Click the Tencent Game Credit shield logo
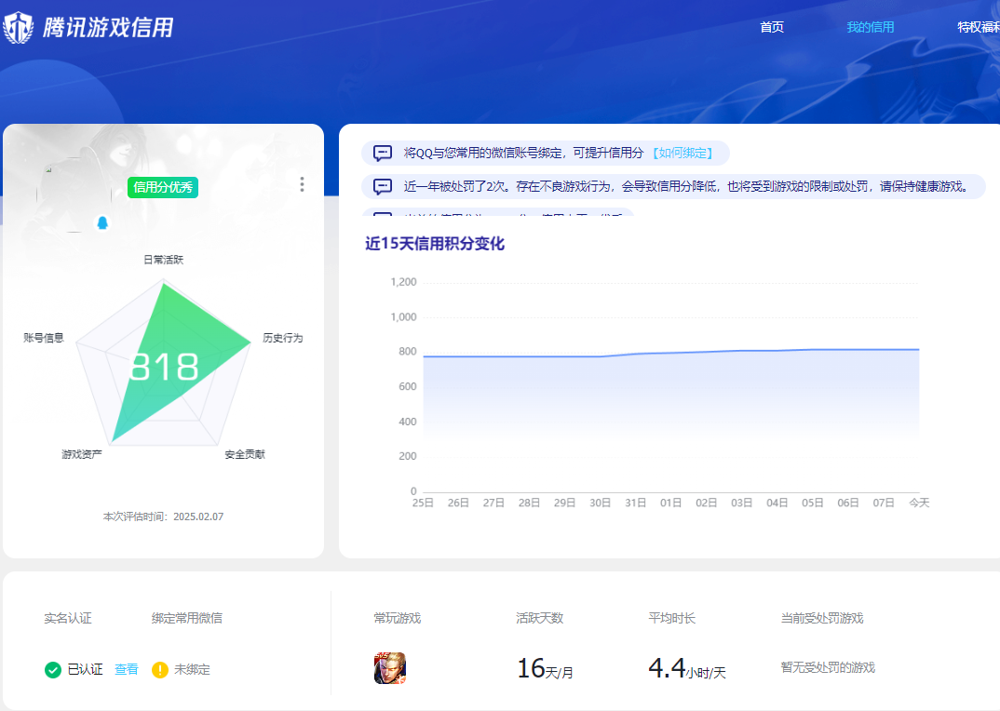The height and width of the screenshot is (711, 1000). point(19,27)
